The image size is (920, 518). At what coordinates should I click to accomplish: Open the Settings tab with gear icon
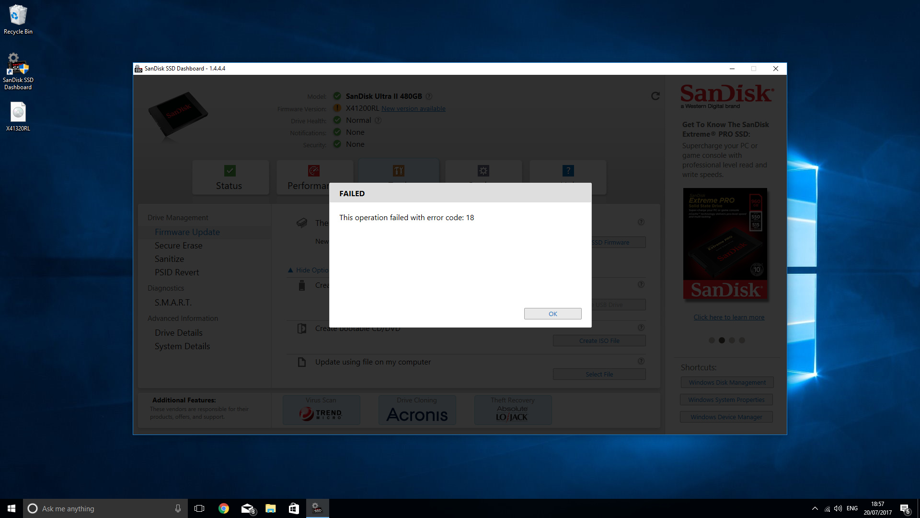(483, 171)
